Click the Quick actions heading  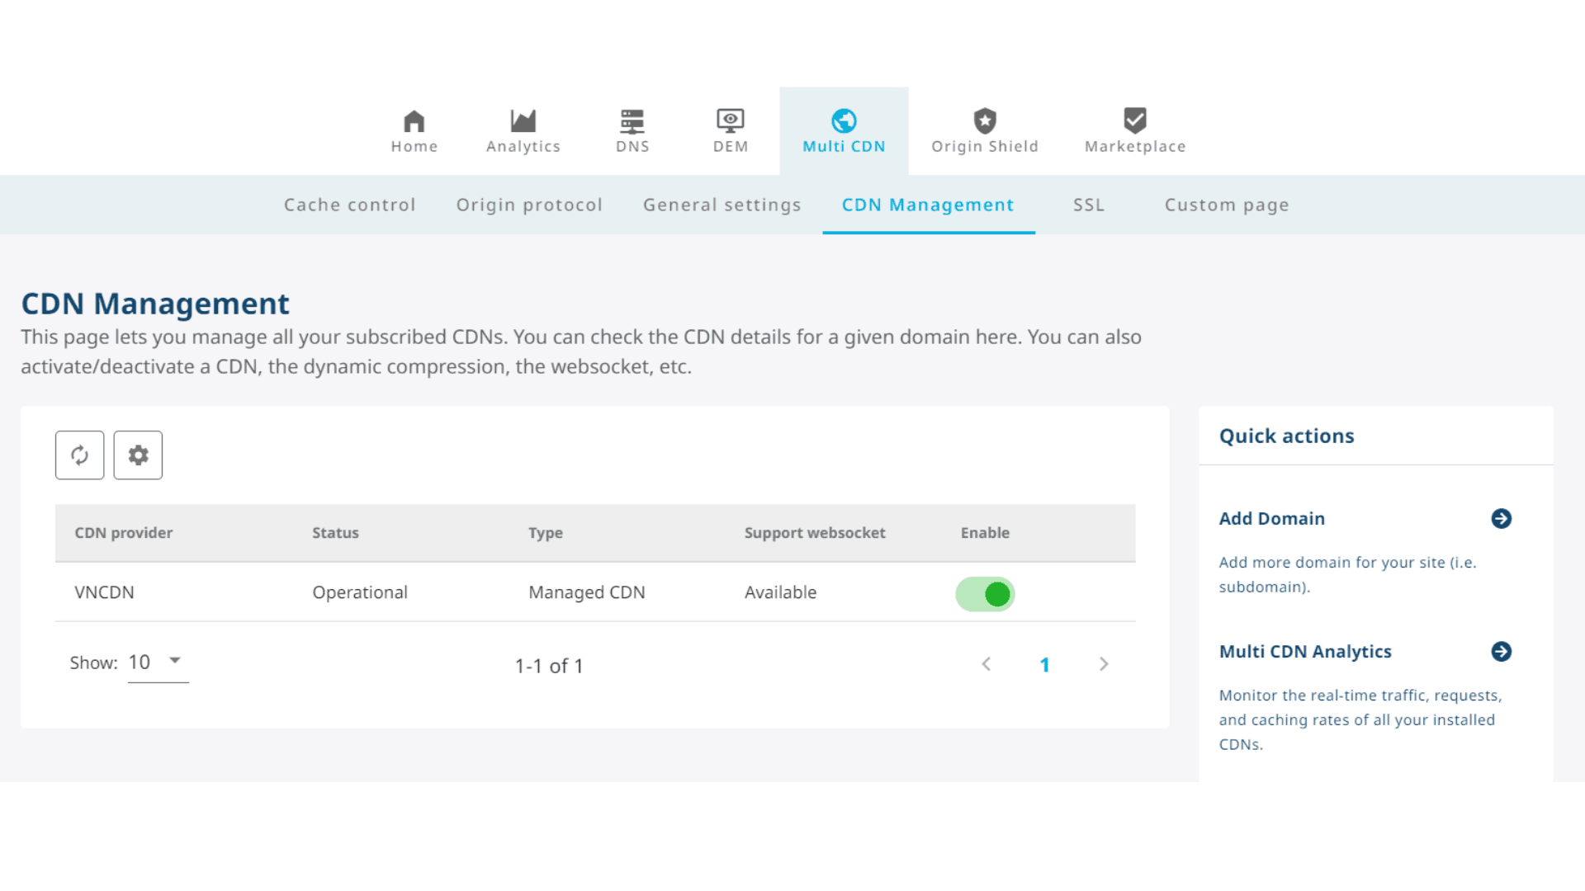pos(1287,436)
